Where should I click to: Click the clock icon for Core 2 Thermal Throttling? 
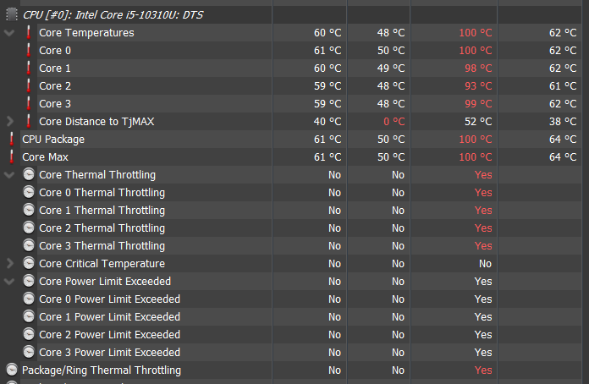(29, 228)
